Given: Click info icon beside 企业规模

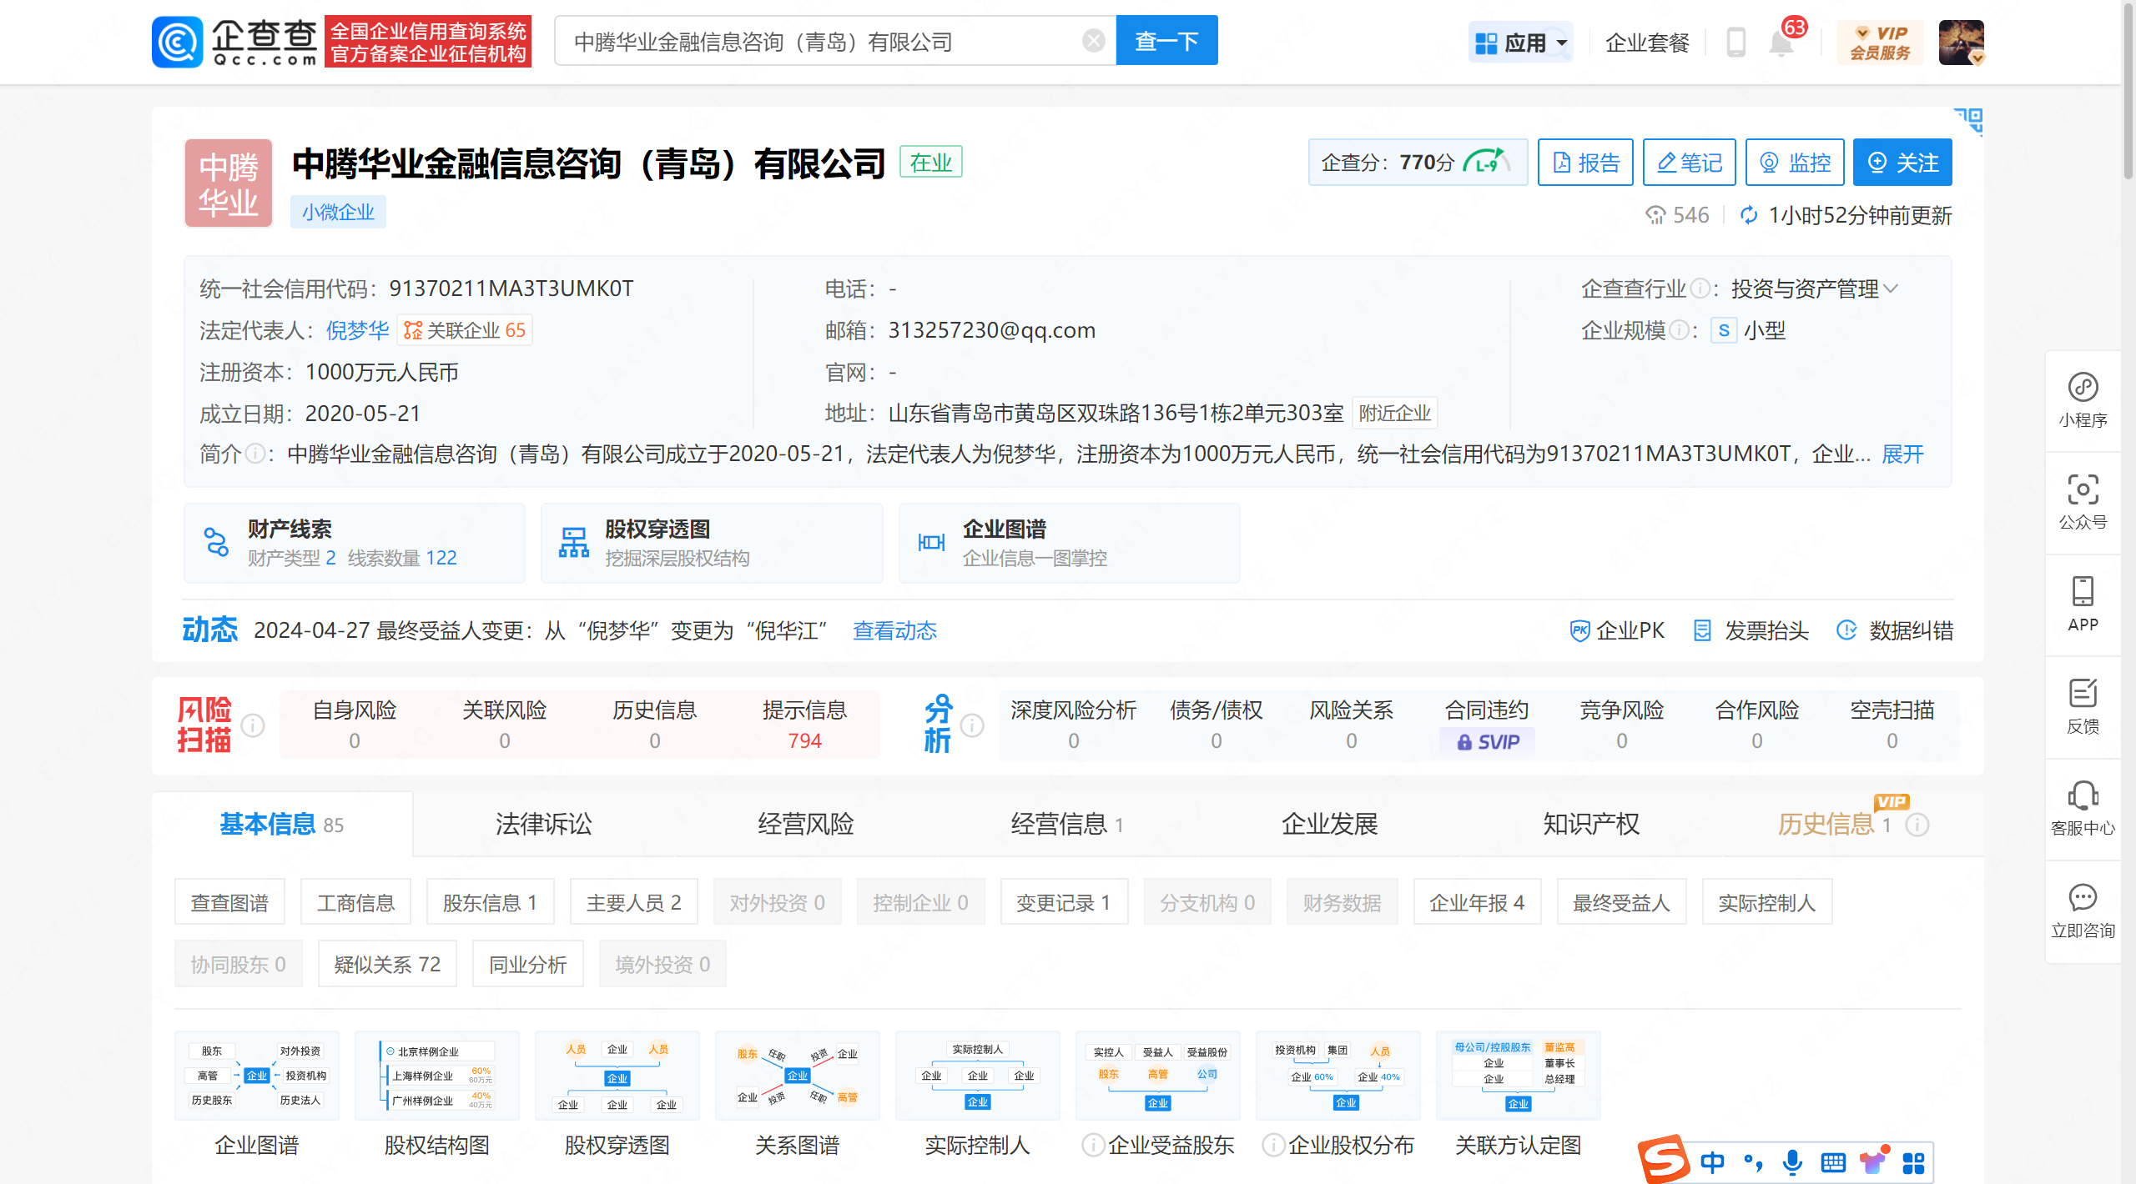Looking at the screenshot, I should [x=1679, y=330].
